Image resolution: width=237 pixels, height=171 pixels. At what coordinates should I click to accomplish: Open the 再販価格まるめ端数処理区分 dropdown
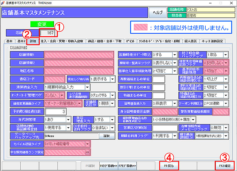pyautogui.click(x=226, y=79)
